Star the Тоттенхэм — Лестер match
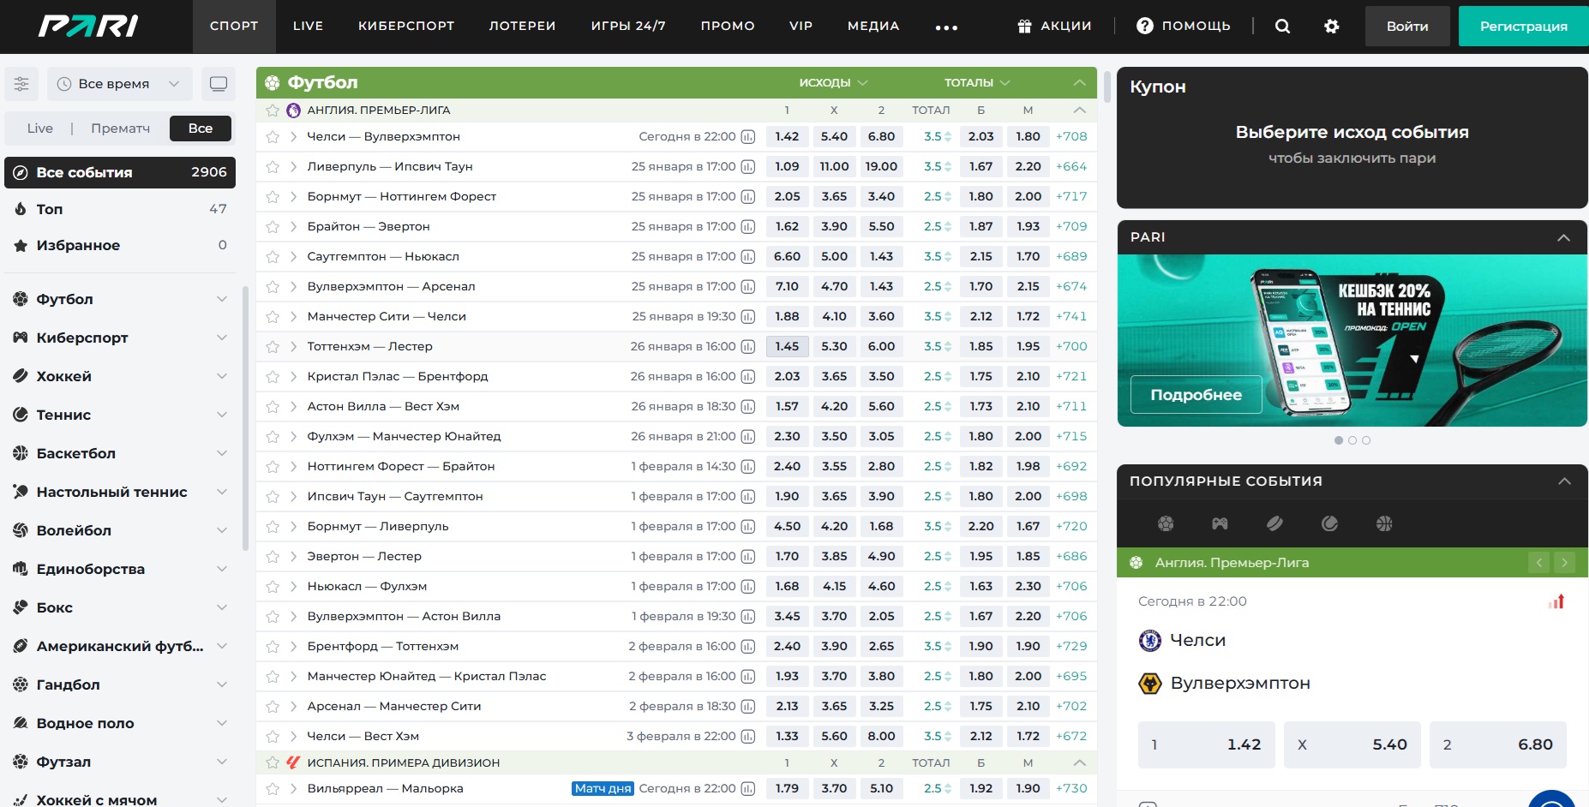Image resolution: width=1589 pixels, height=807 pixels. click(x=273, y=347)
